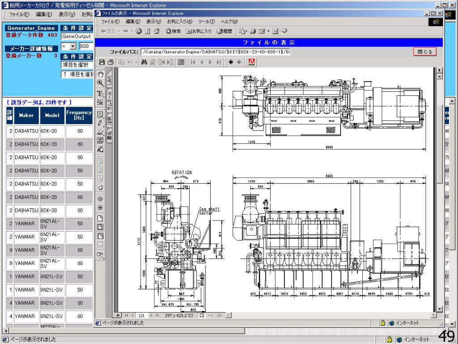458x344 pixels.
Task: Click the Print icon in front IE toolbar
Action: click(x=253, y=31)
